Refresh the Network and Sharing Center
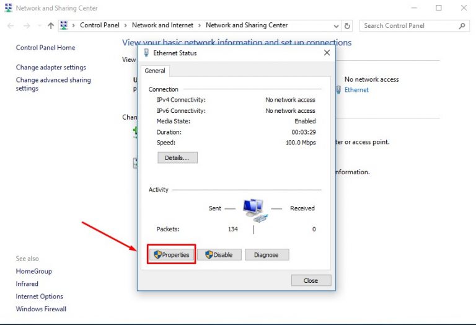The width and height of the screenshot is (476, 325). [347, 26]
